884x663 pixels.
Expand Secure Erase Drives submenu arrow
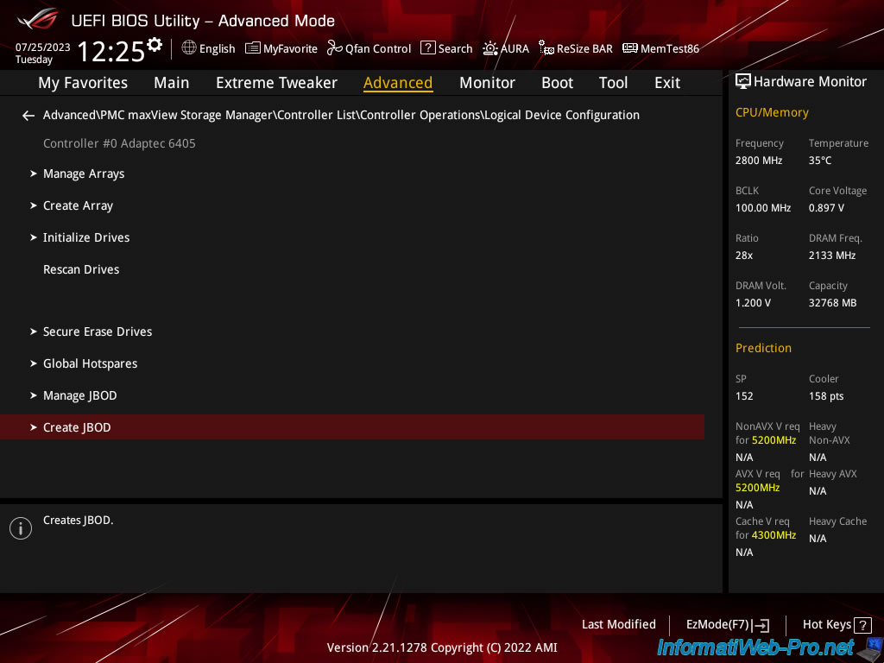click(x=34, y=331)
